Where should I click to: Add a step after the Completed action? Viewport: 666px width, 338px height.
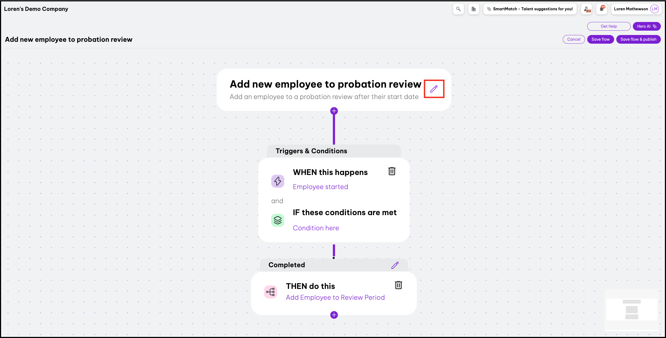click(x=334, y=315)
